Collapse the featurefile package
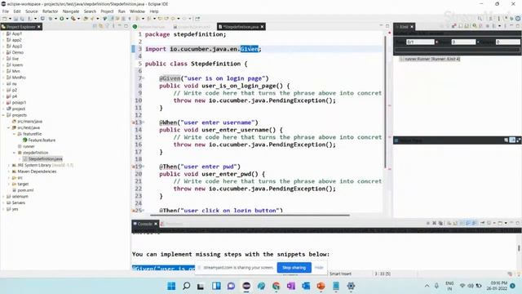522x294 pixels. point(15,134)
